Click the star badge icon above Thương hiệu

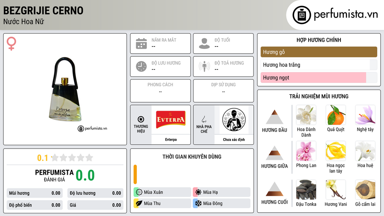141,119
